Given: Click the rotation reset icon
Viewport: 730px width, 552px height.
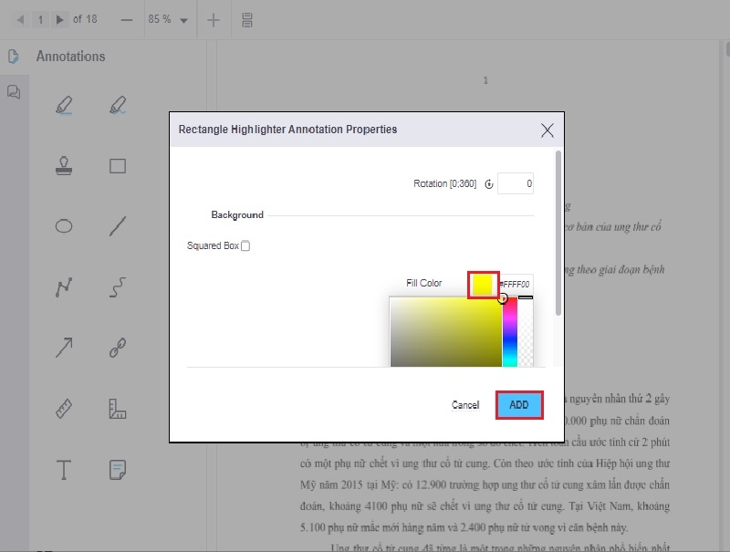Looking at the screenshot, I should coord(489,184).
